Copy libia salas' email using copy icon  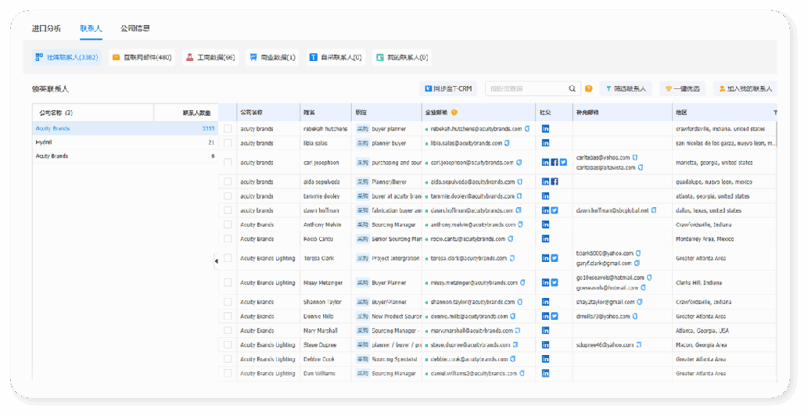[x=508, y=143]
